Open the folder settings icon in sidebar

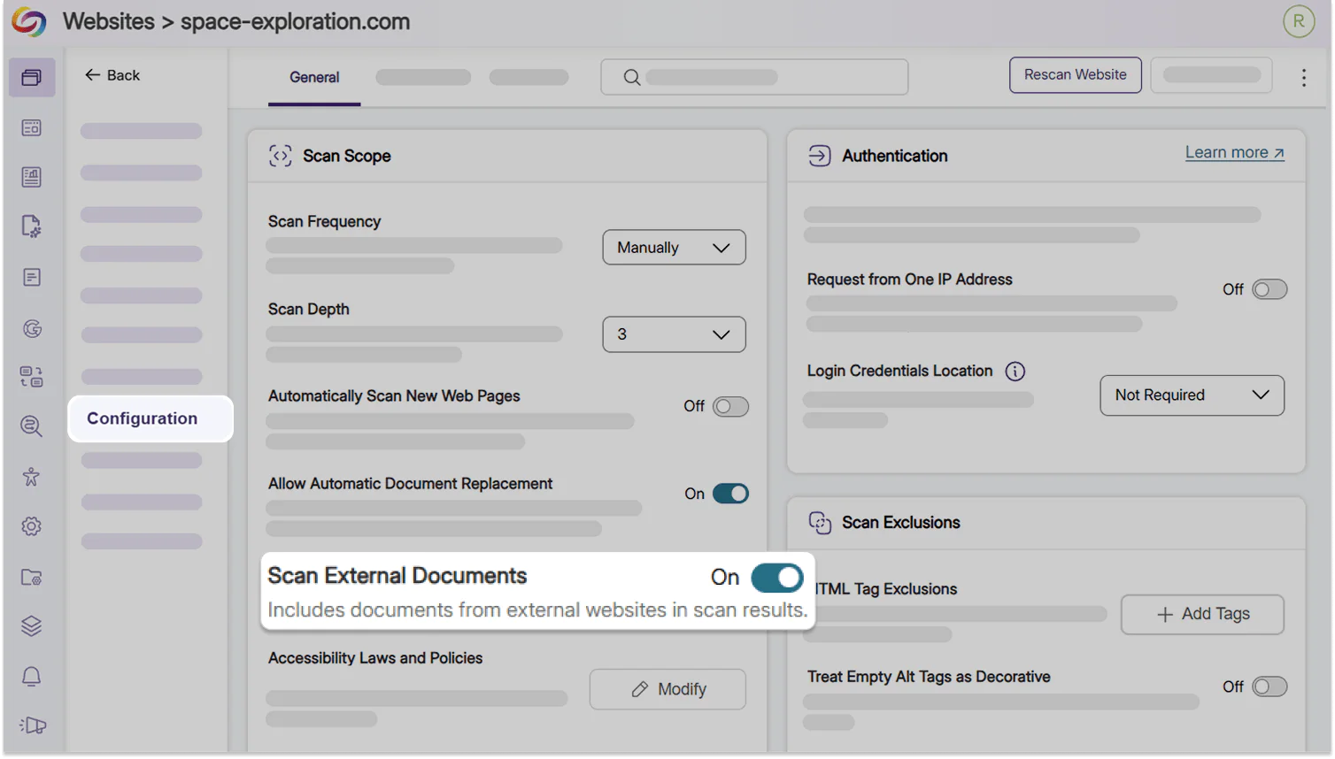click(32, 578)
